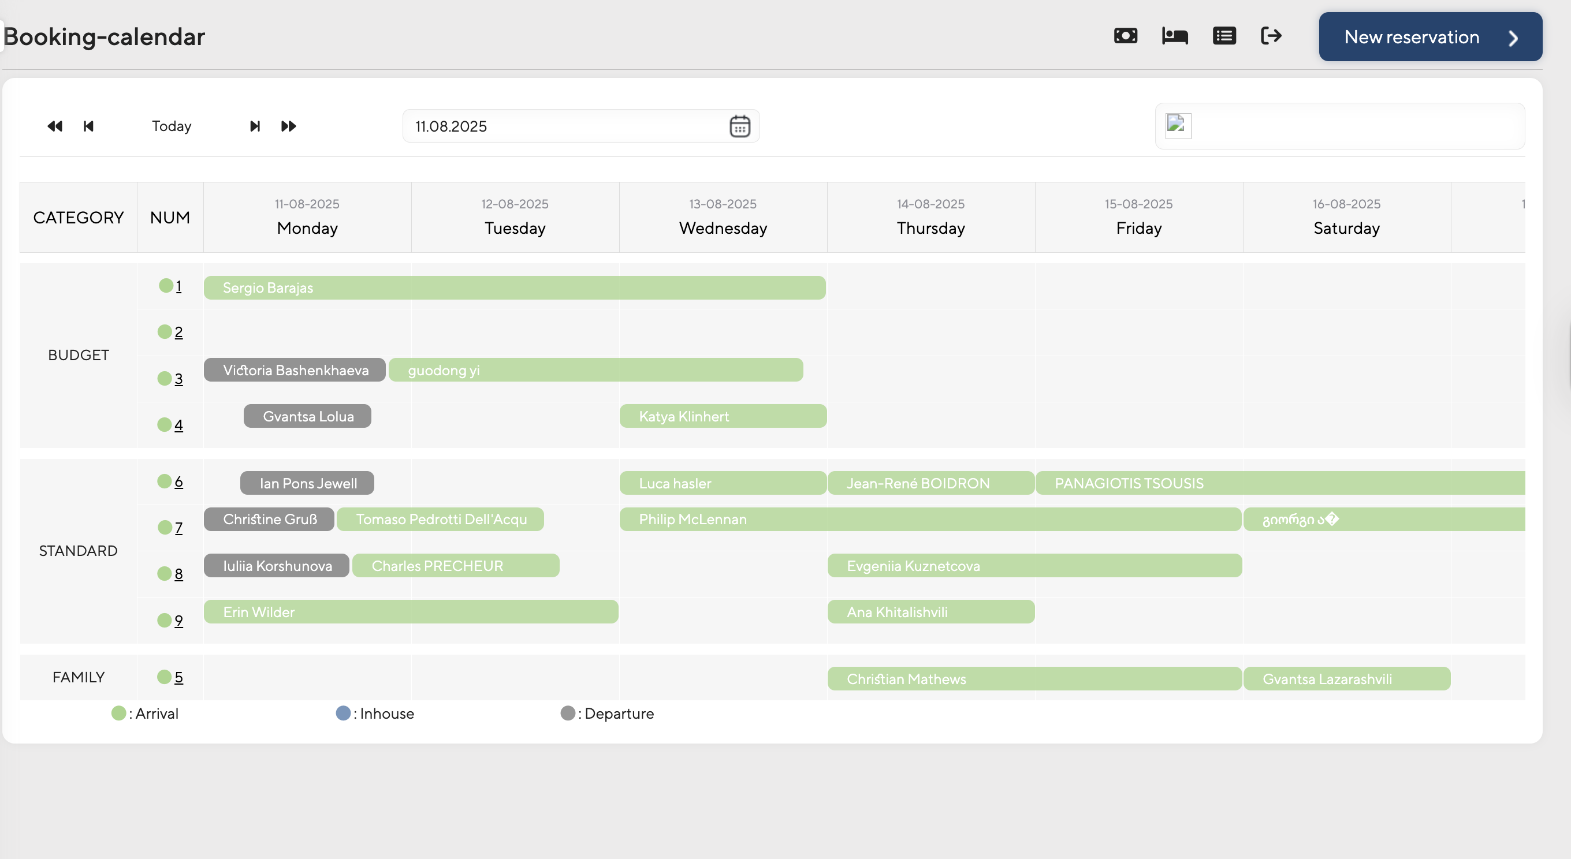Open the rooms bed icon
This screenshot has width=1571, height=859.
(1175, 36)
